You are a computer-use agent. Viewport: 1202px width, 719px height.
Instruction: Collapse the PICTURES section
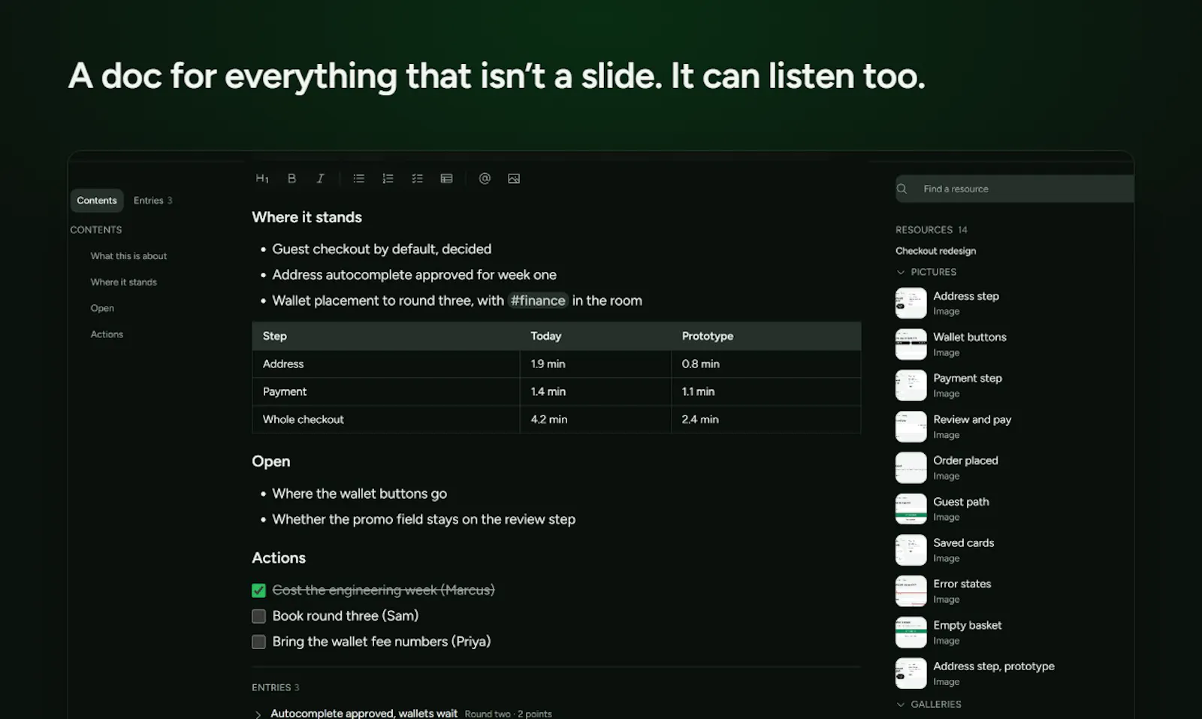(901, 272)
